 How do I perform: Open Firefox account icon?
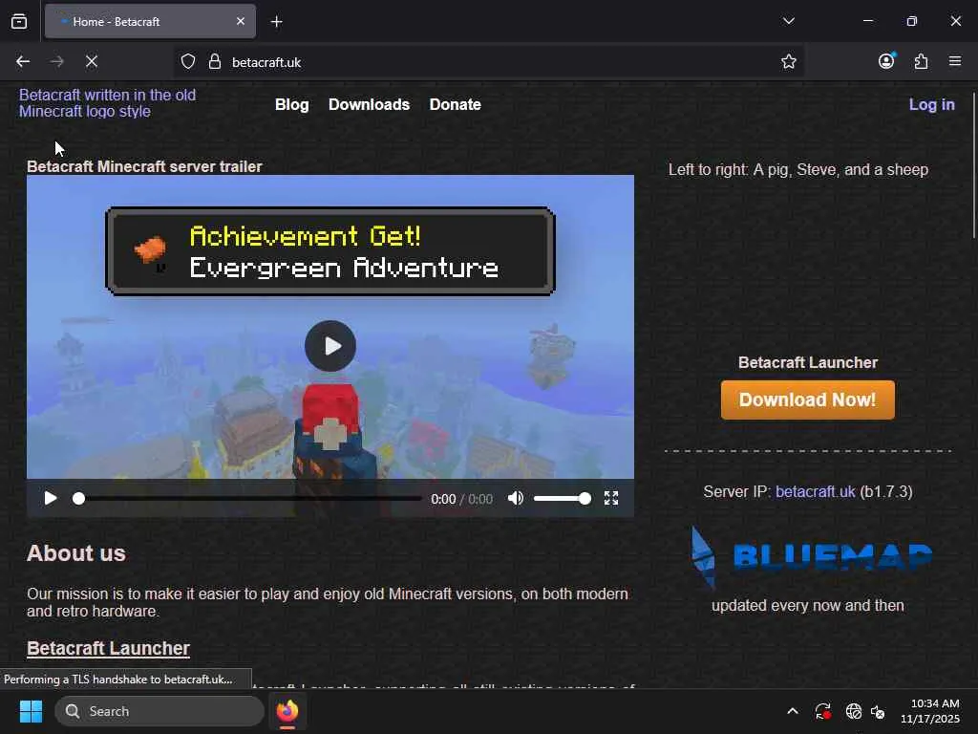(886, 60)
